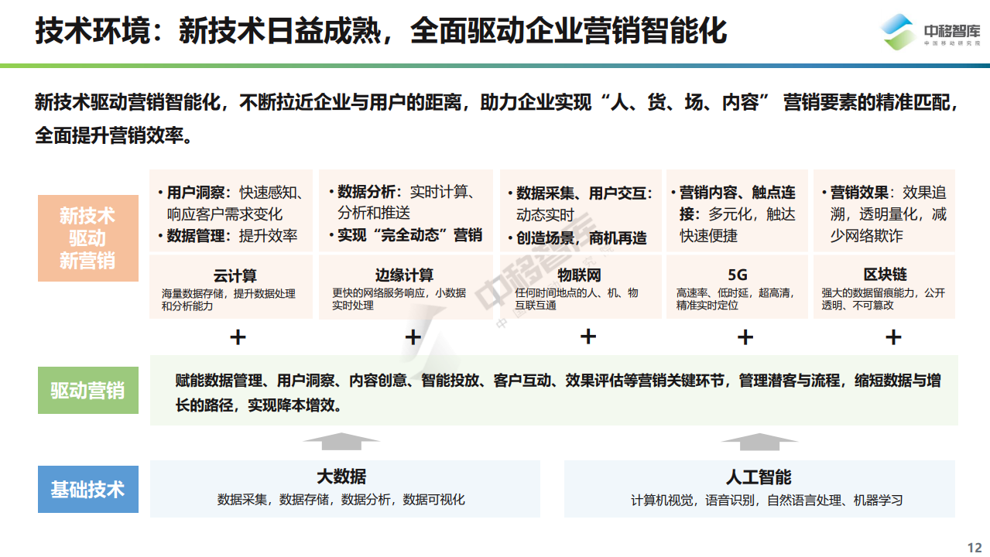The width and height of the screenshot is (990, 557).
Task: Select the blue 基础技术 label
Action: click(87, 490)
